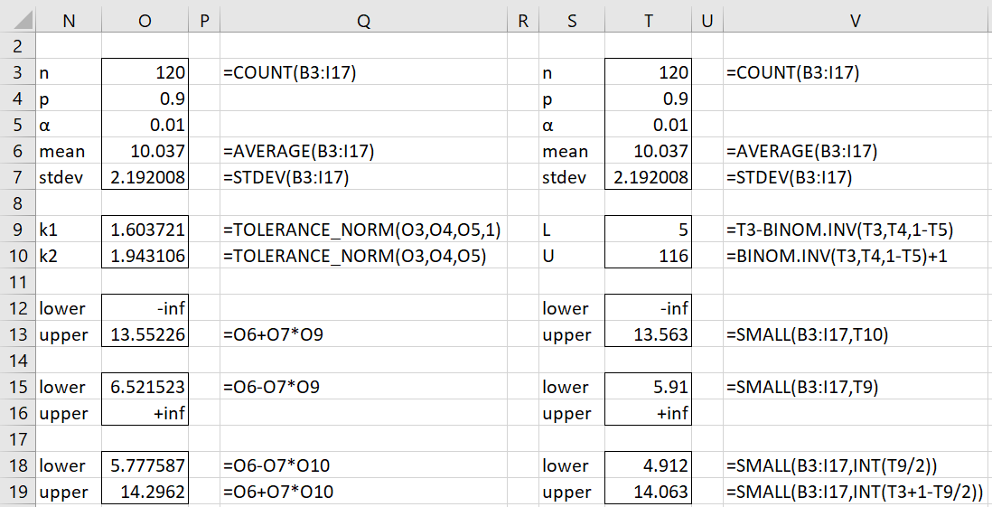The height and width of the screenshot is (507, 992).
Task: Select row 8 header
Action: click(x=18, y=203)
